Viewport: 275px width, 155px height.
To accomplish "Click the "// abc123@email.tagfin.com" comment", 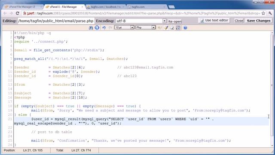I will (x=145, y=68).
